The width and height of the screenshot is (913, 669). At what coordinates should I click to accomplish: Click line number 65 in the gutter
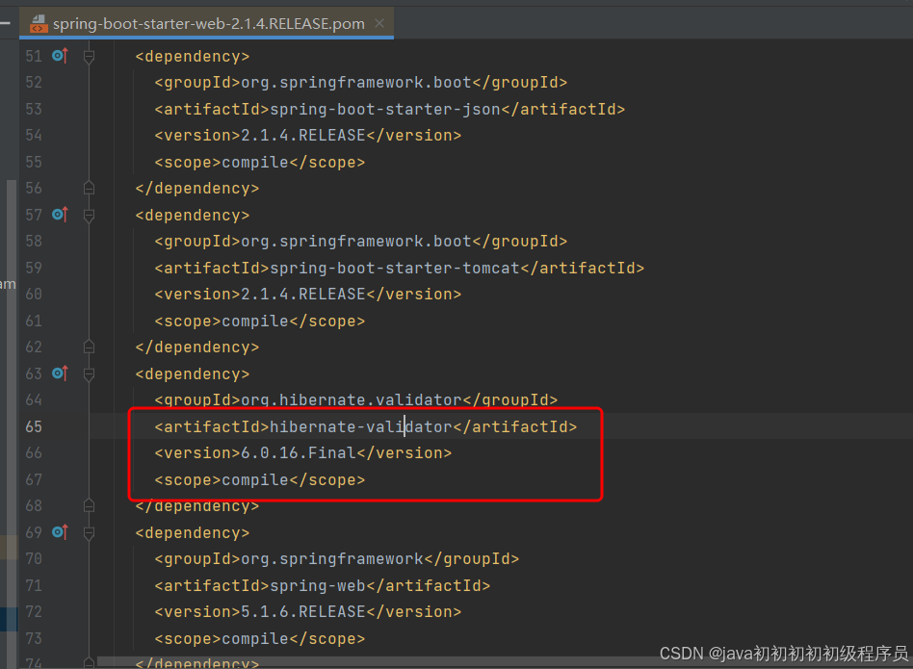coord(34,426)
